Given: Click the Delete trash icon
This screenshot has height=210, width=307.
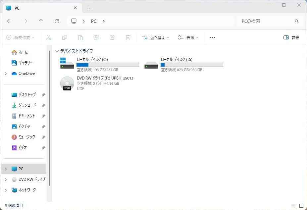Looking at the screenshot, I should click(x=128, y=37).
